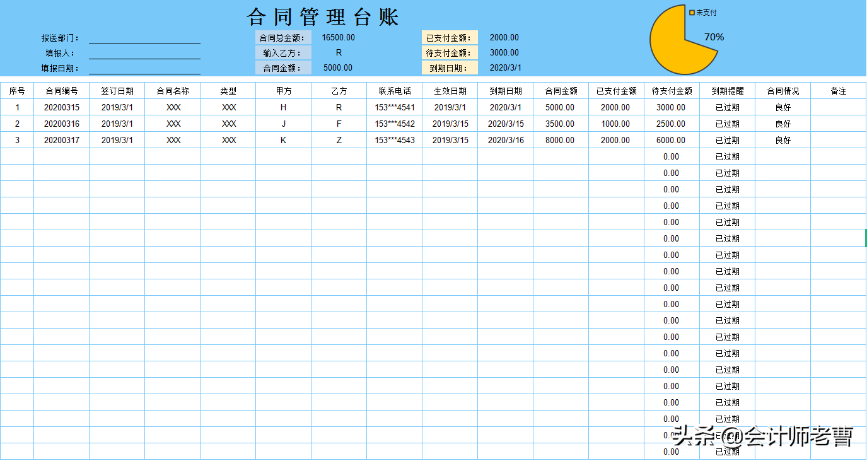Select the 已过期 reminder in row 3

coord(726,140)
